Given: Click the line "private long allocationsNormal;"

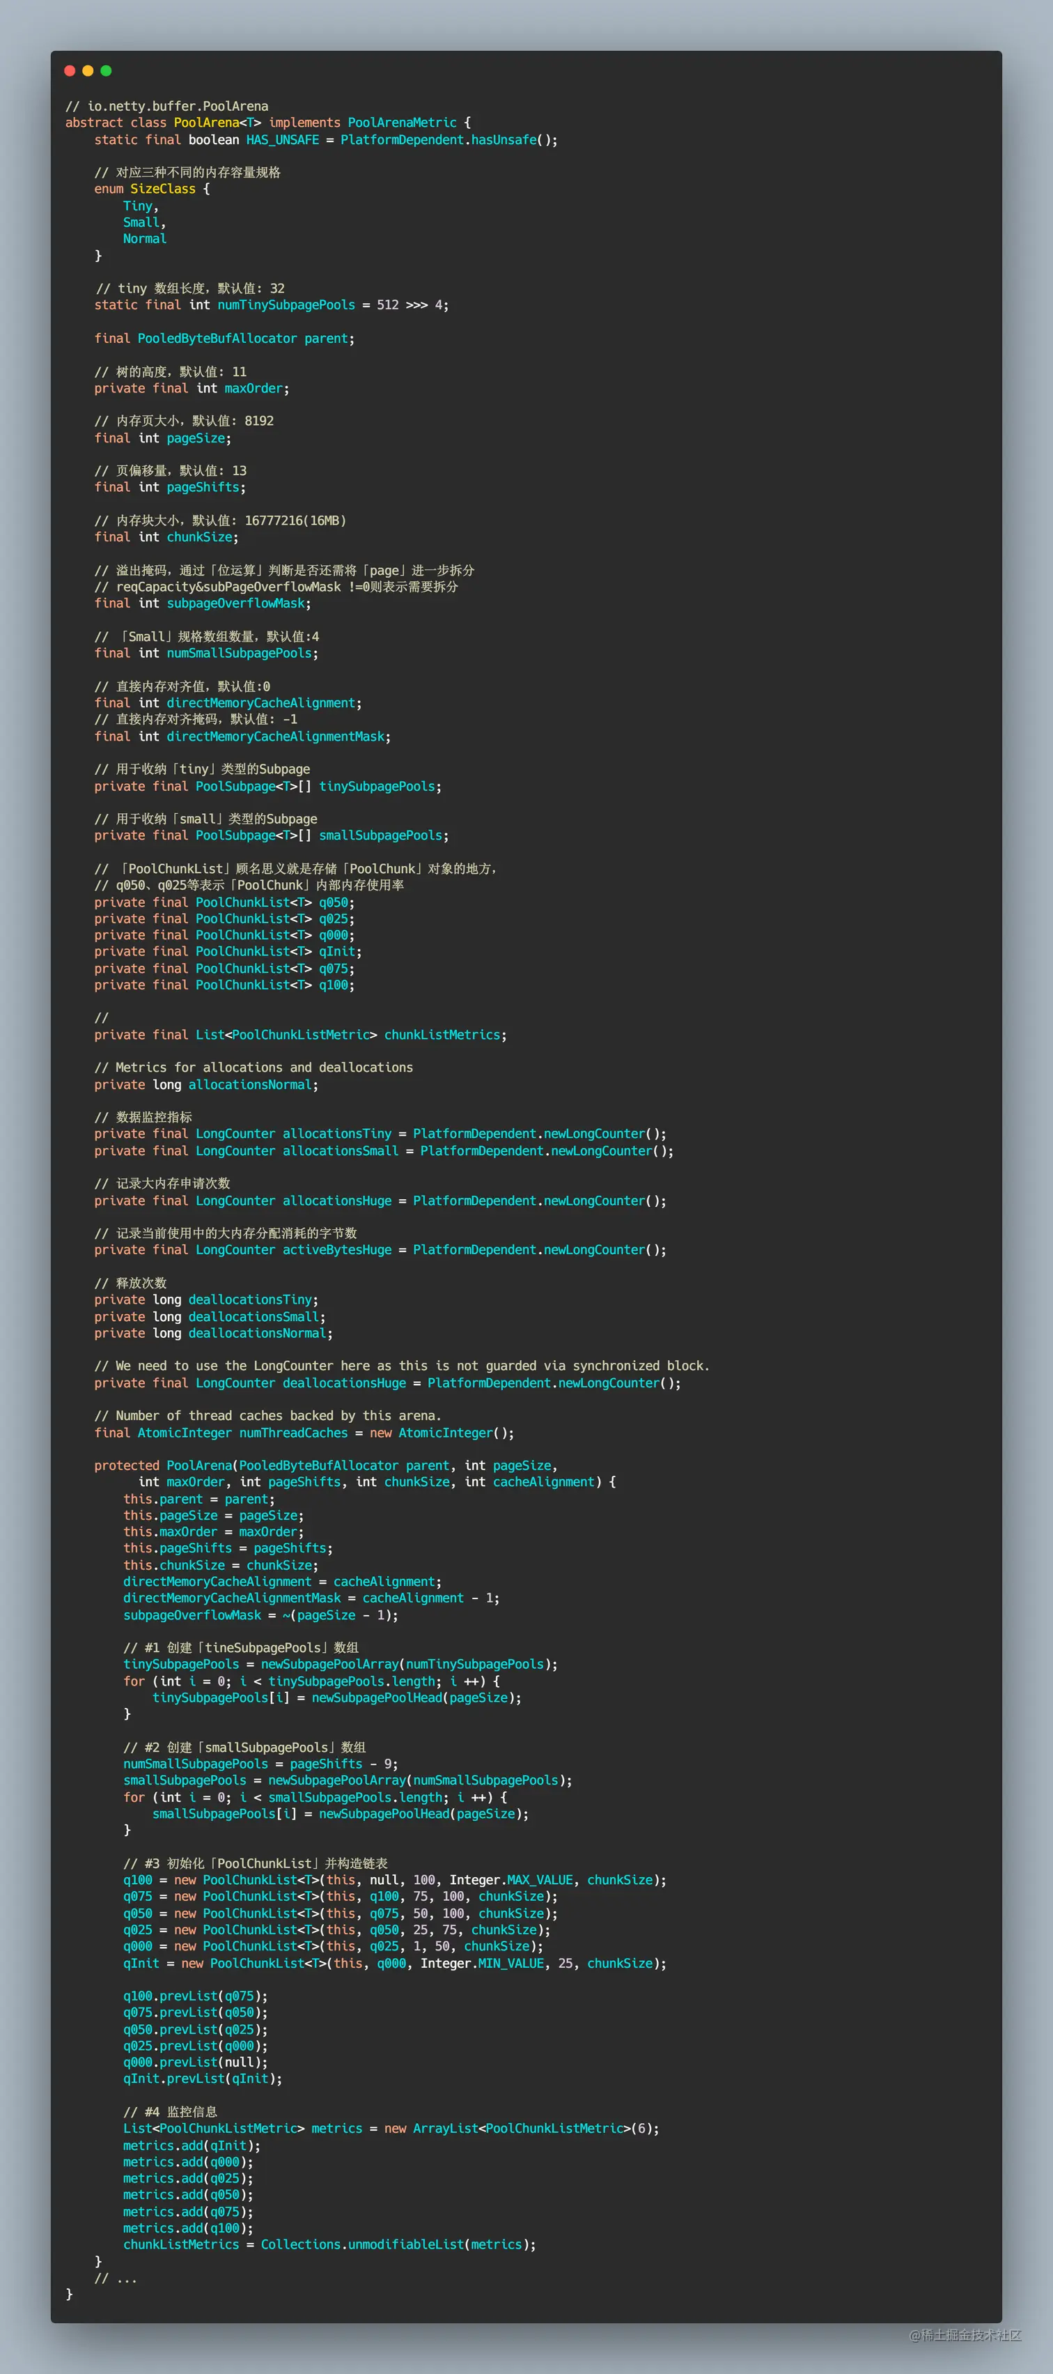Looking at the screenshot, I should [x=206, y=1085].
